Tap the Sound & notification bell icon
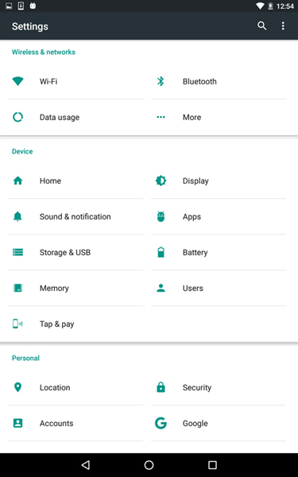 coord(17,216)
